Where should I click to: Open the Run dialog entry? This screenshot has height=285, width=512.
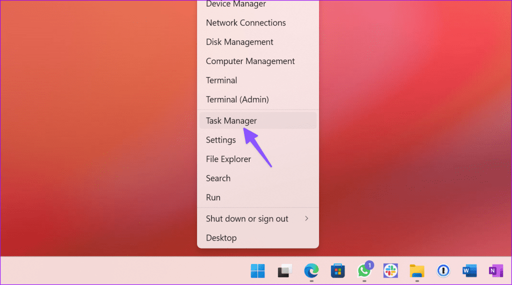[257, 197]
